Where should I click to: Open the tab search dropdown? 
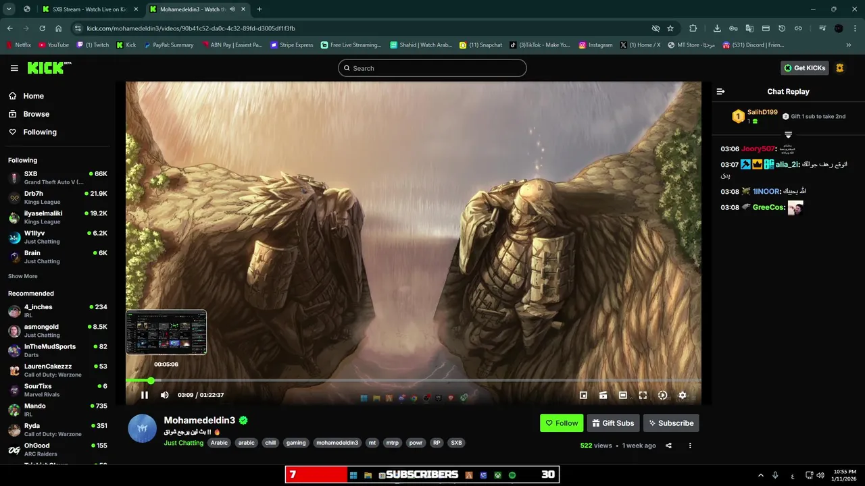(9, 9)
